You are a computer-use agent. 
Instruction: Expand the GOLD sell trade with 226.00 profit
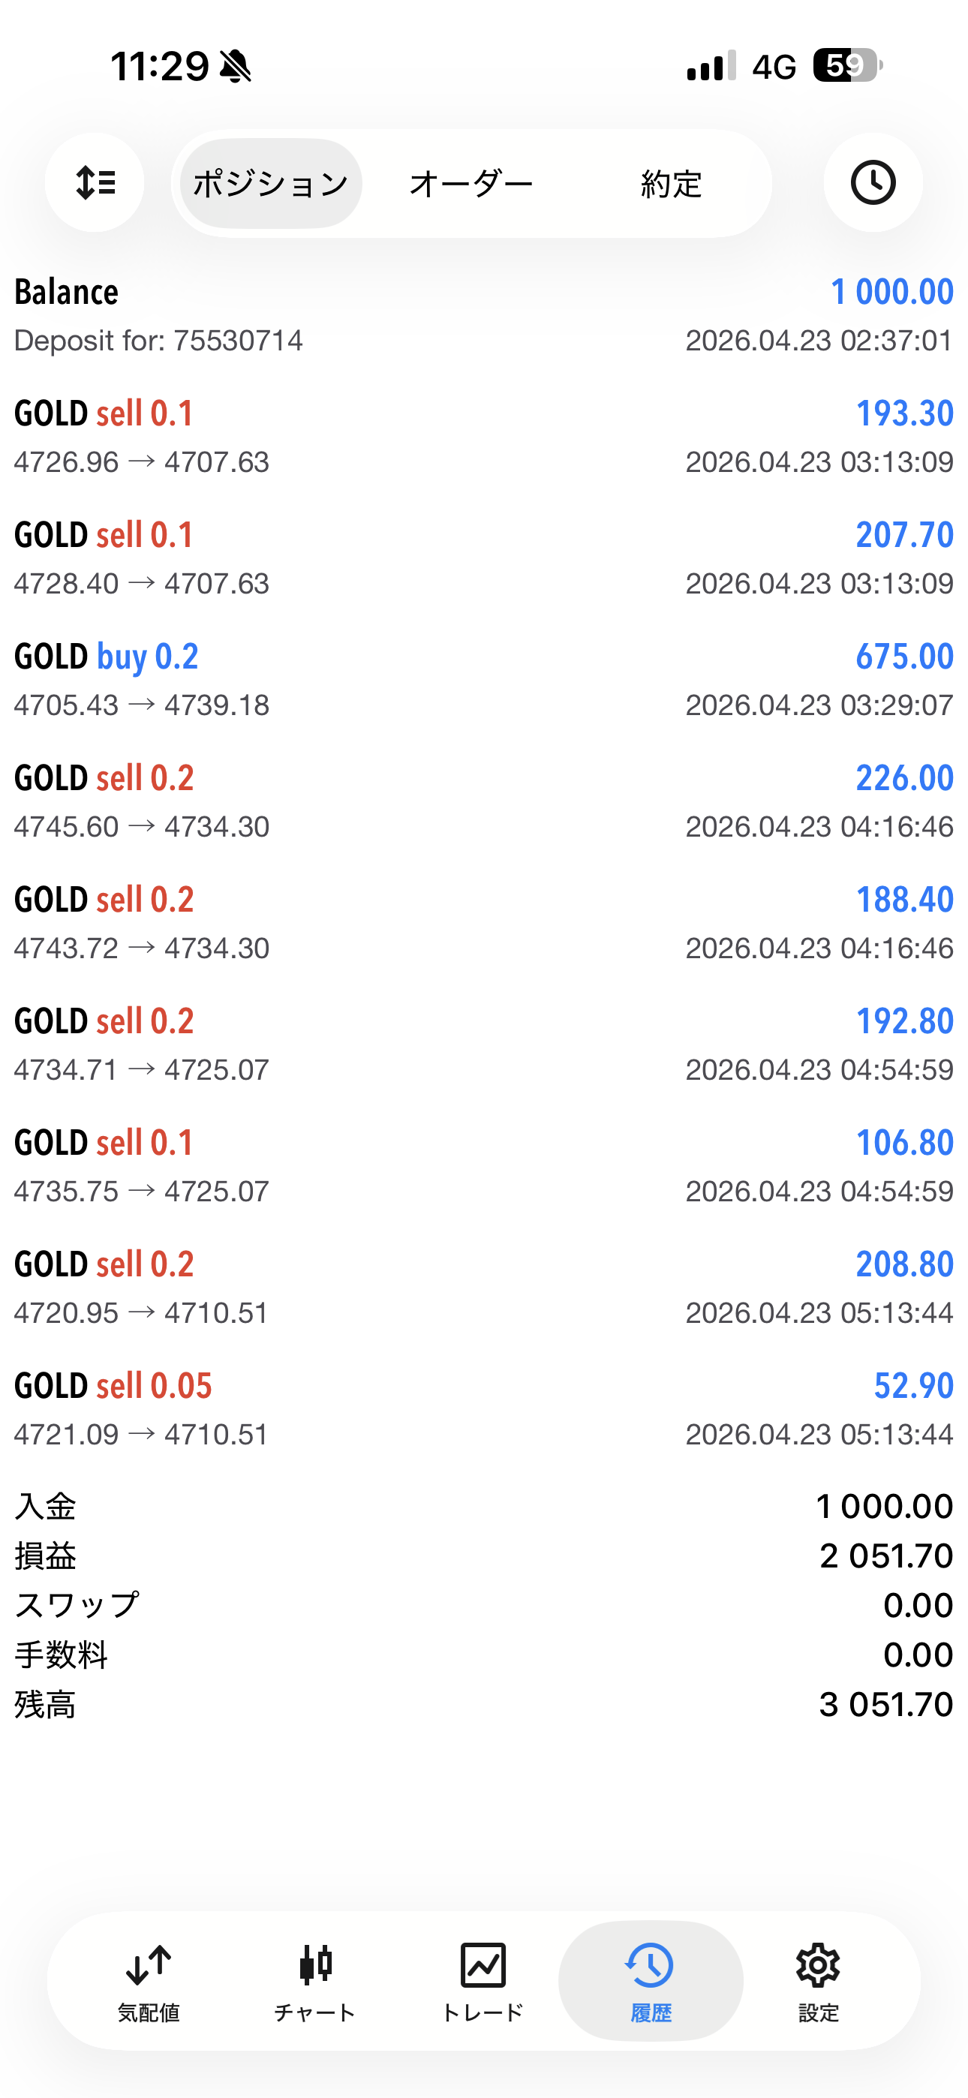(484, 801)
